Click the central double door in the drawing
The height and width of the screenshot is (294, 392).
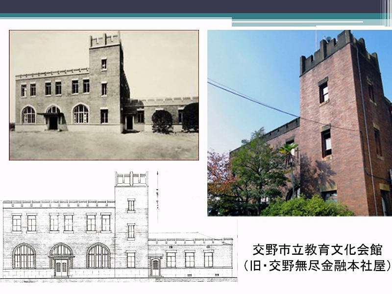[61, 267]
